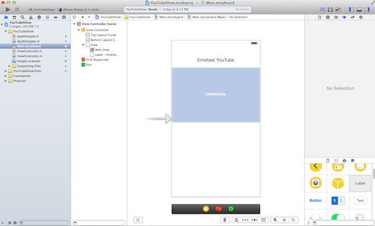Select Web View in document outline

102,50
